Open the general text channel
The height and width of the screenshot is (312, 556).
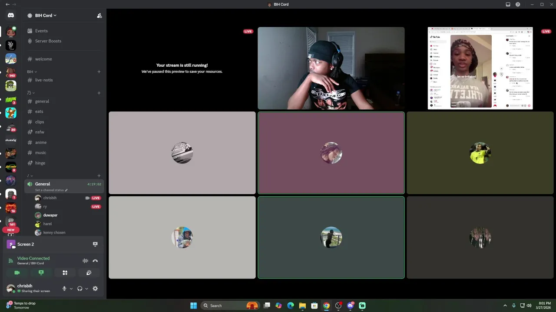pos(64,101)
